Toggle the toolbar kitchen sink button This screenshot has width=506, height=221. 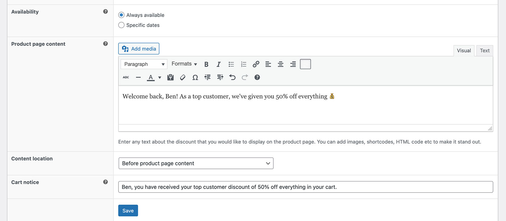[305, 64]
